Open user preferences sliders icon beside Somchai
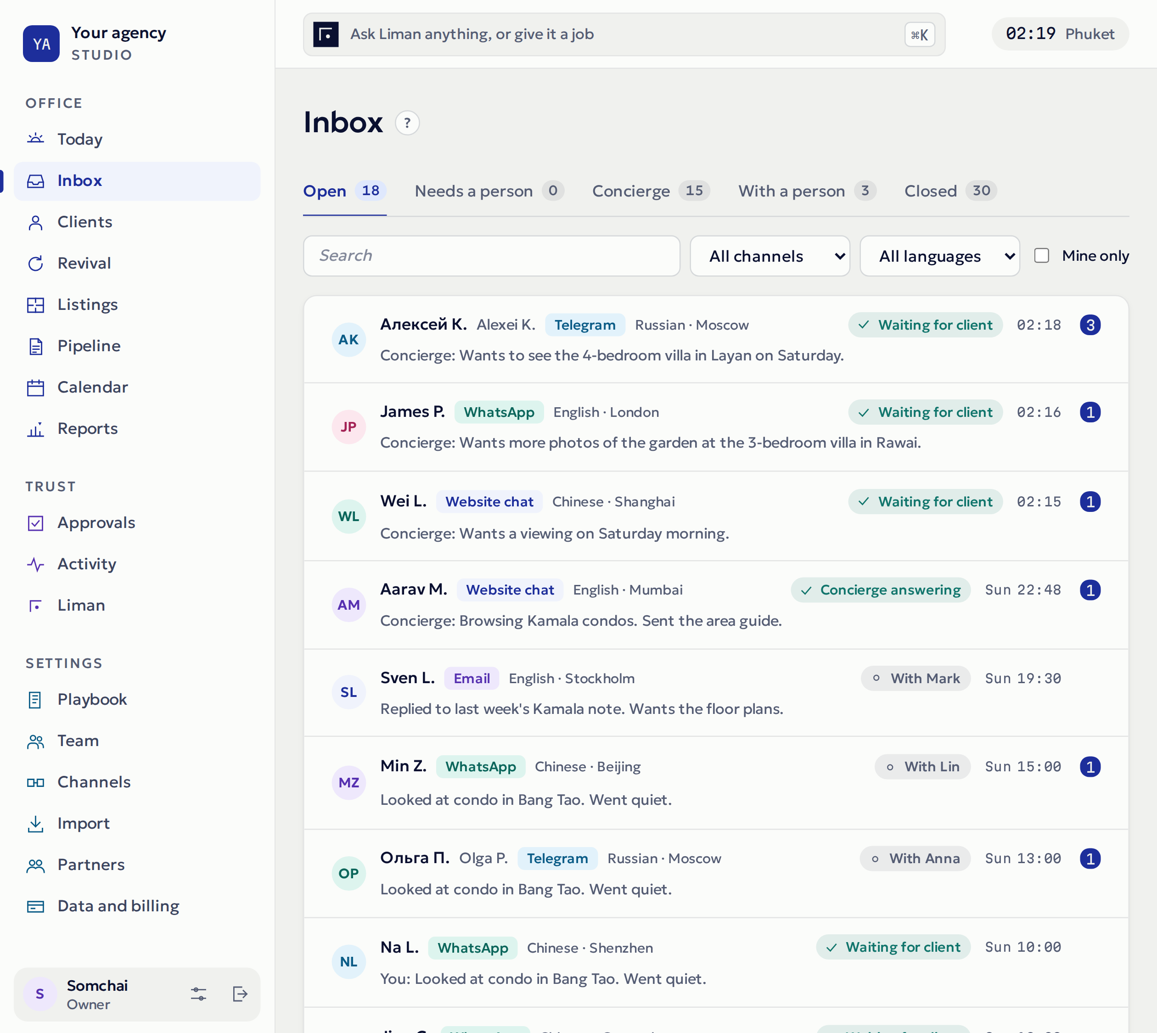This screenshot has height=1033, width=1157. coord(199,994)
